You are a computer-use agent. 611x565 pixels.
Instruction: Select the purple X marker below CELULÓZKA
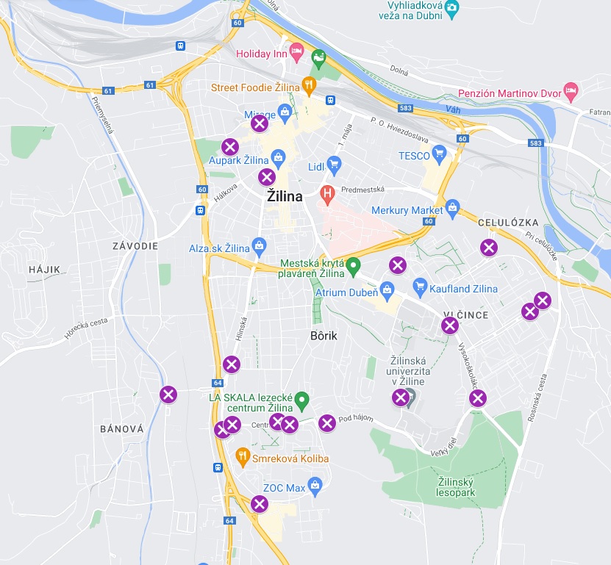coord(489,248)
